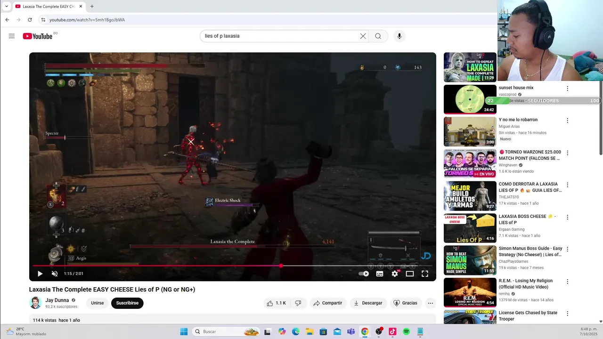Run the search with the magnifier button
This screenshot has height=339, width=603.
pyautogui.click(x=378, y=36)
